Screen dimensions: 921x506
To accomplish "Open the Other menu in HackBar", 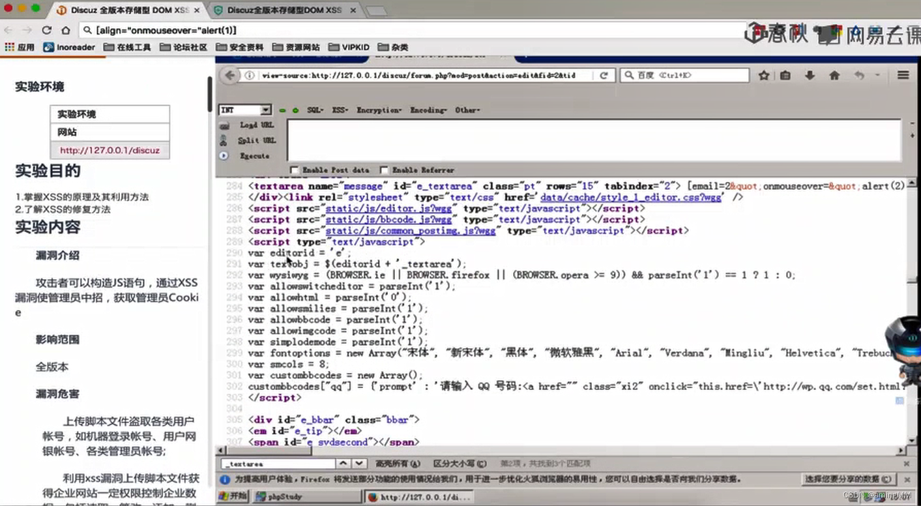I will point(467,110).
